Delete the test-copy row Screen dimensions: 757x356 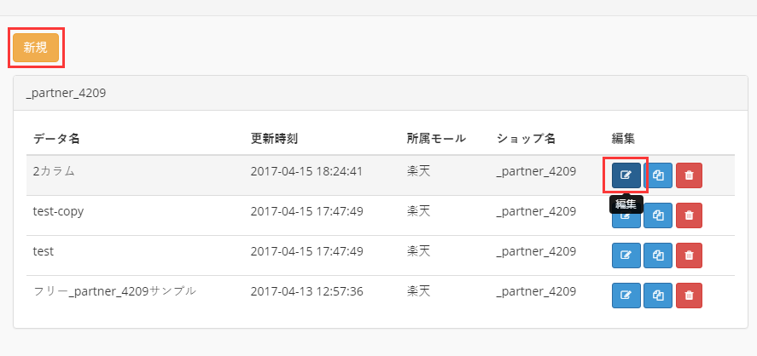coord(689,215)
